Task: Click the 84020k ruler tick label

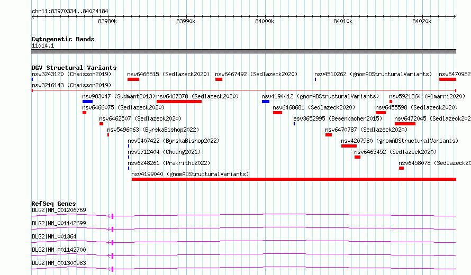Action: [x=422, y=22]
